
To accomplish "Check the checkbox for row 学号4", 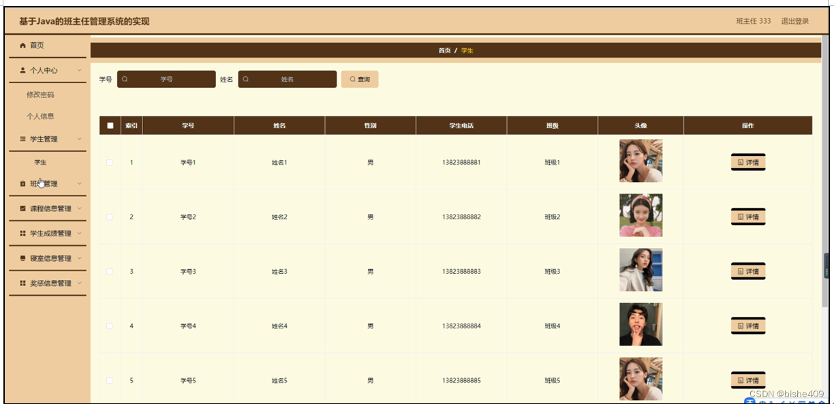I will 110,326.
